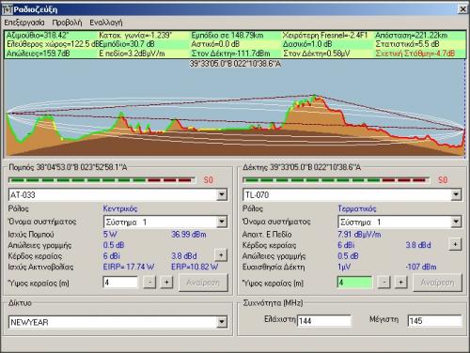Click the transmitter signal strength meter bar
This screenshot has width=470, height=353.
tap(102, 180)
